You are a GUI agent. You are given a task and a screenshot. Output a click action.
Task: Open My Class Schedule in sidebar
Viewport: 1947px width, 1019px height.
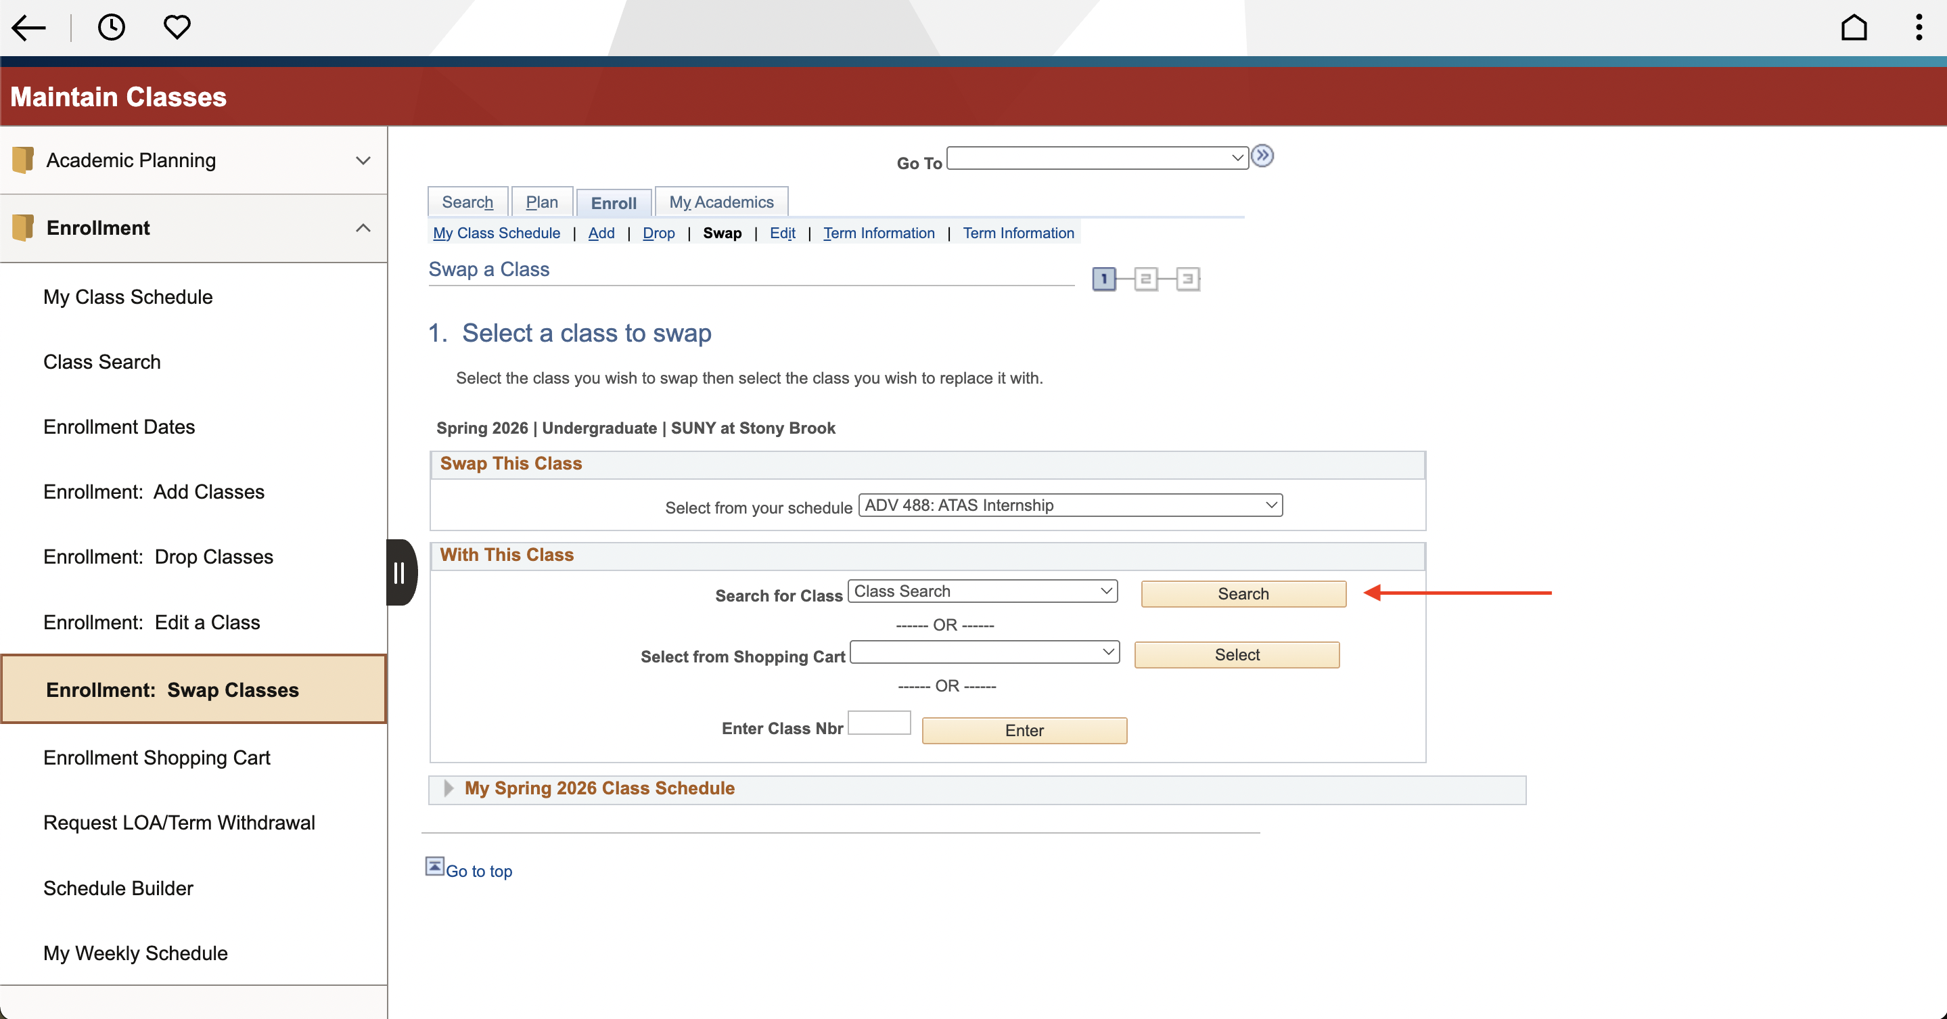(128, 297)
